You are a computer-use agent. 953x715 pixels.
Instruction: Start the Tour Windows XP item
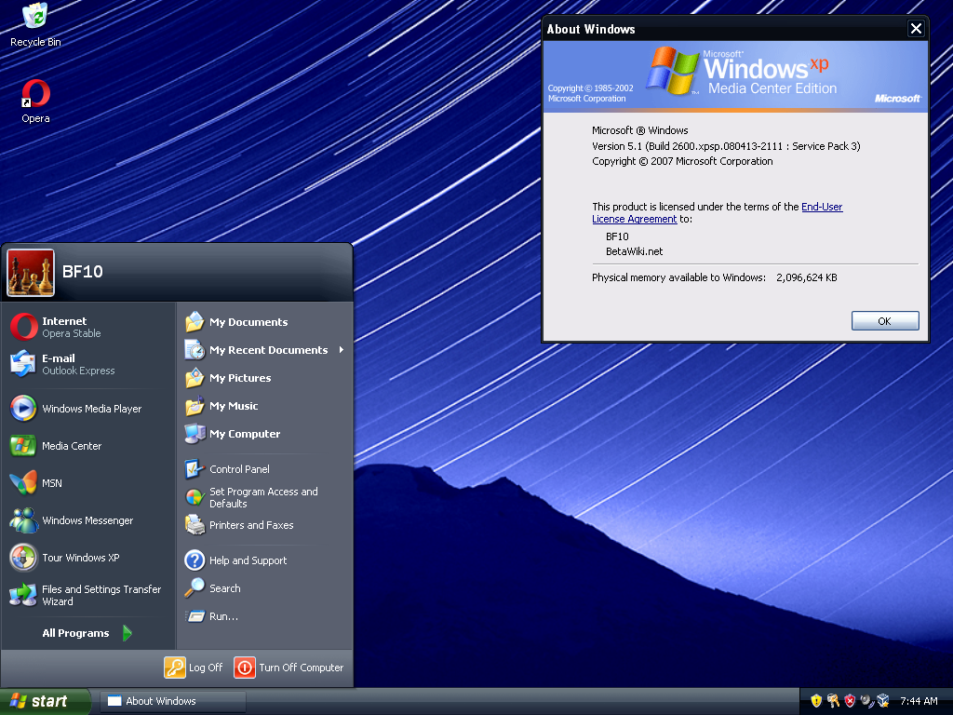tap(80, 558)
